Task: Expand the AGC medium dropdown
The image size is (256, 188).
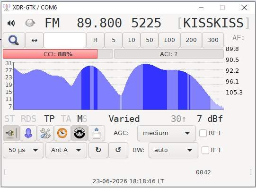Action: point(167,133)
